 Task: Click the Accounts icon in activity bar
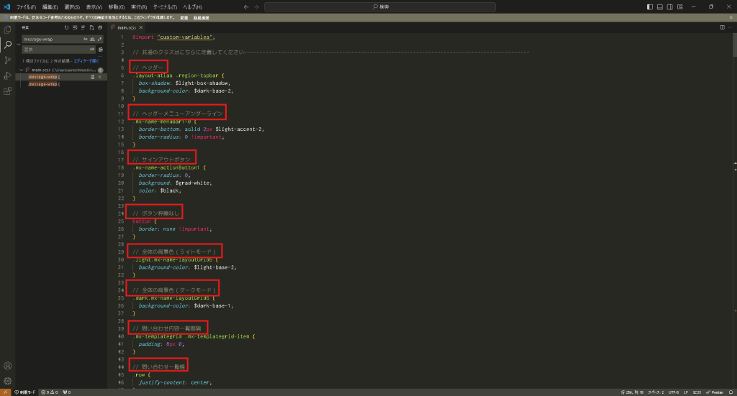point(8,366)
